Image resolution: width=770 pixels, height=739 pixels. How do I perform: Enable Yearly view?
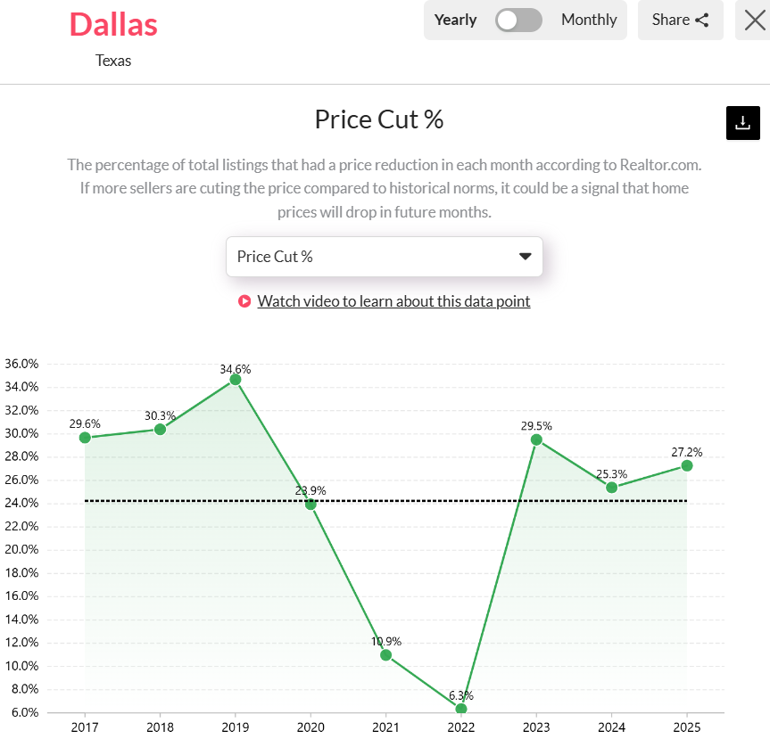pos(456,20)
